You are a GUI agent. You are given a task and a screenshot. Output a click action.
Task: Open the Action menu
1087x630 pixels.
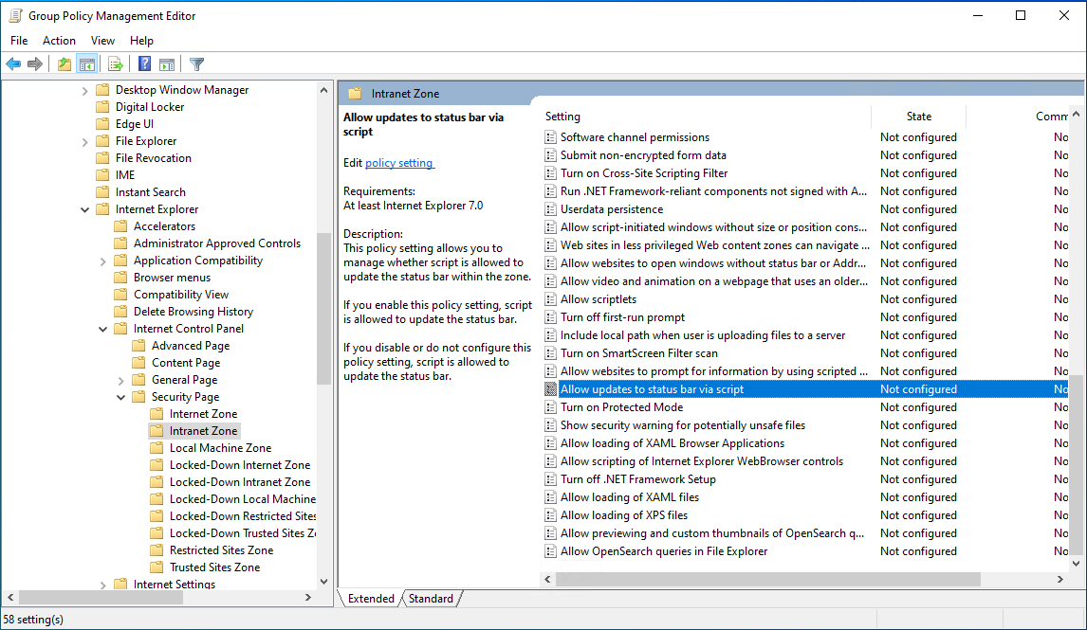click(59, 41)
